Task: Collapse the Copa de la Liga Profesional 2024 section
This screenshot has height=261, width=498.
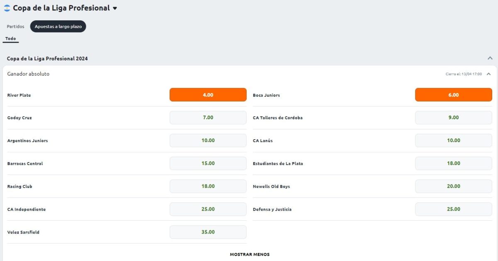Action: coord(490,59)
